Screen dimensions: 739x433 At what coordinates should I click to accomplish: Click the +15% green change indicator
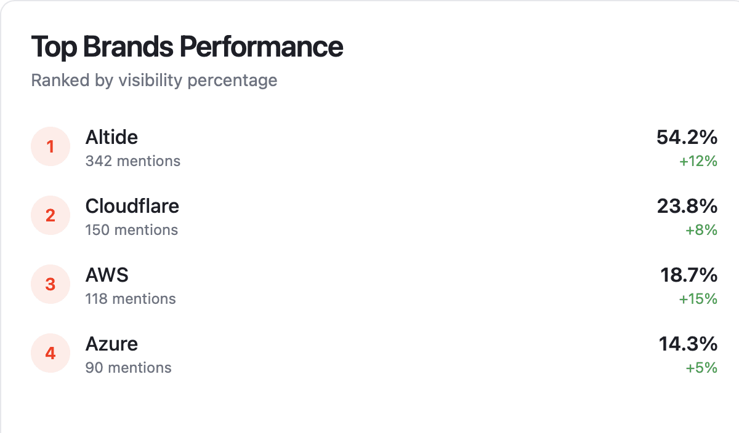698,299
